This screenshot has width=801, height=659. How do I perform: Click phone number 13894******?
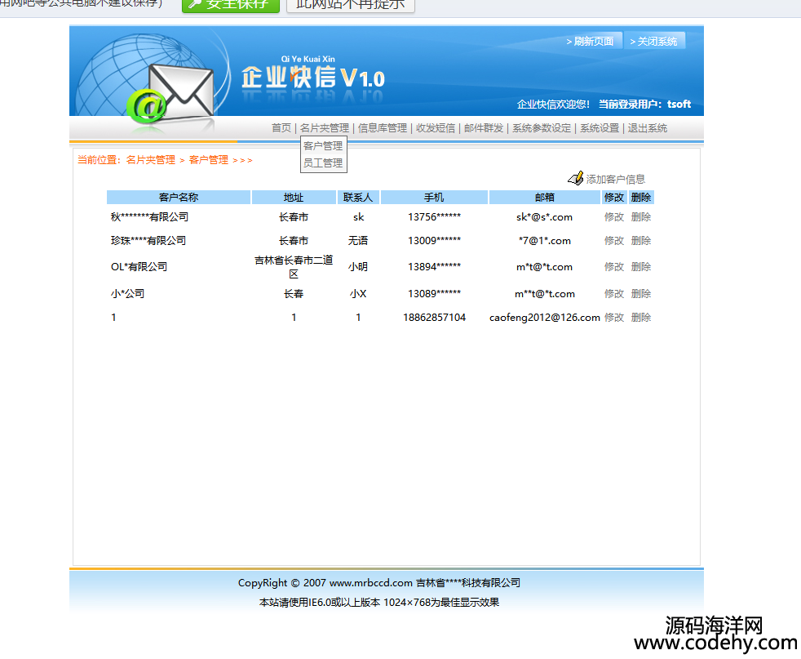[434, 266]
